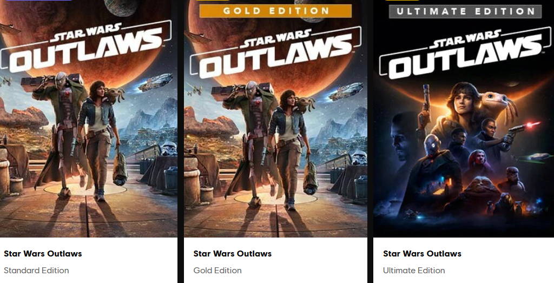Click Outlaws logo on Gold Edition cover
Image resolution: width=554 pixels, height=283 pixels.
click(x=276, y=52)
